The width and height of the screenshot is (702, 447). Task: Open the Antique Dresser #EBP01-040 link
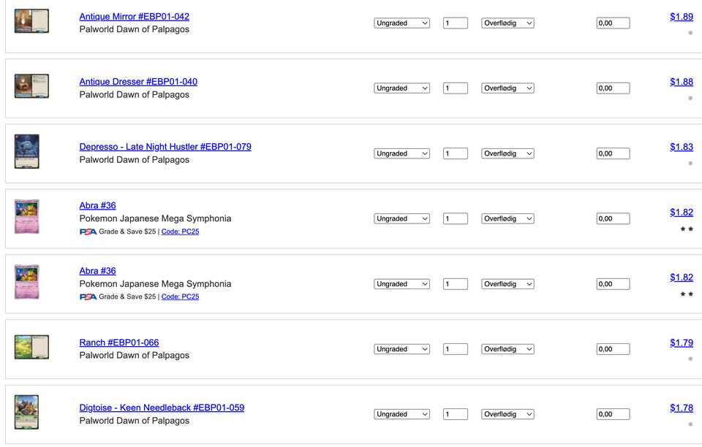point(138,82)
